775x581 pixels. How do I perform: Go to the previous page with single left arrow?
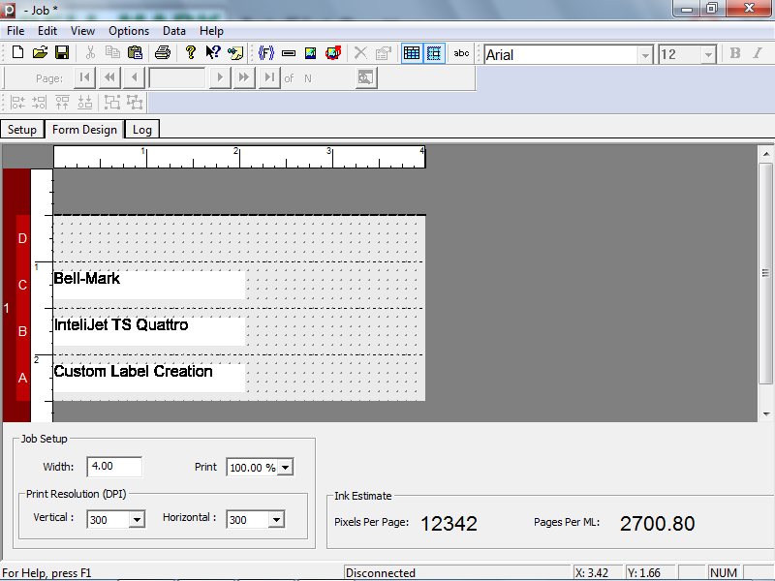(134, 77)
